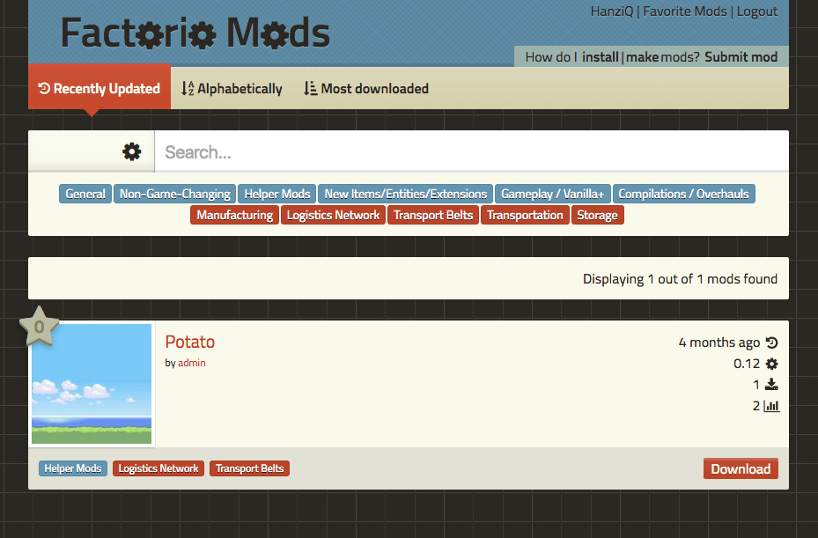This screenshot has height=538, width=818.
Task: Sort mods Alphabetically
Action: tap(232, 88)
